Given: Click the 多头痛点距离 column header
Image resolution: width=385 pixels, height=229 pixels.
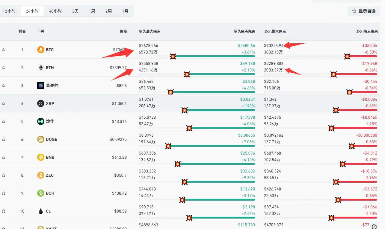Looking at the screenshot, I should tap(367, 31).
